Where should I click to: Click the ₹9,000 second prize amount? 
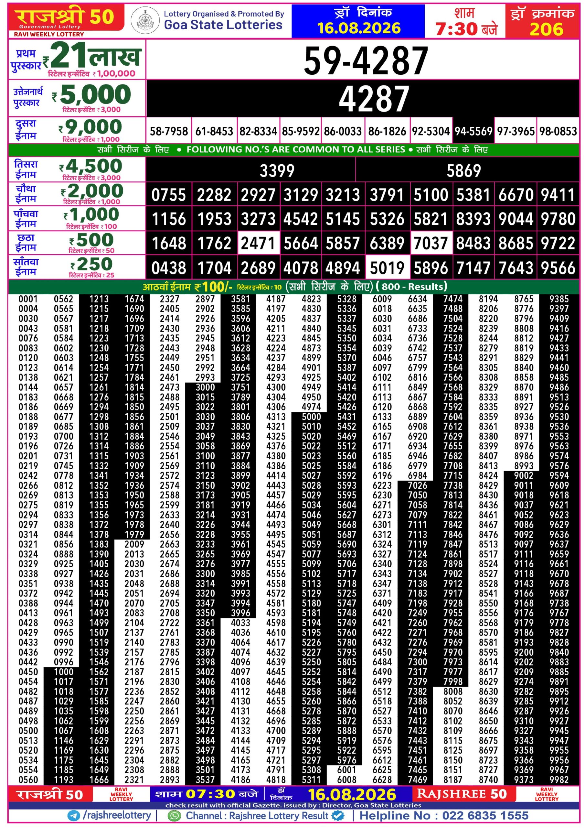(90, 127)
